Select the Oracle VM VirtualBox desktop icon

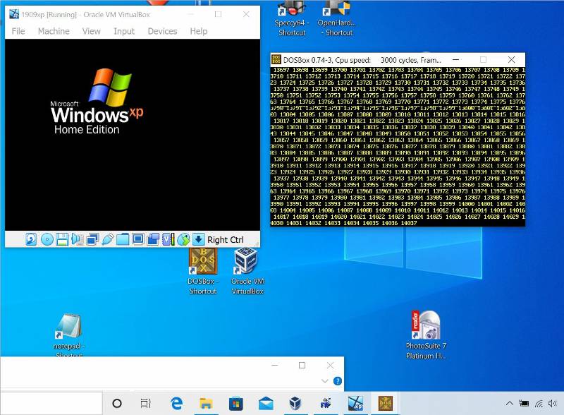[247, 272]
